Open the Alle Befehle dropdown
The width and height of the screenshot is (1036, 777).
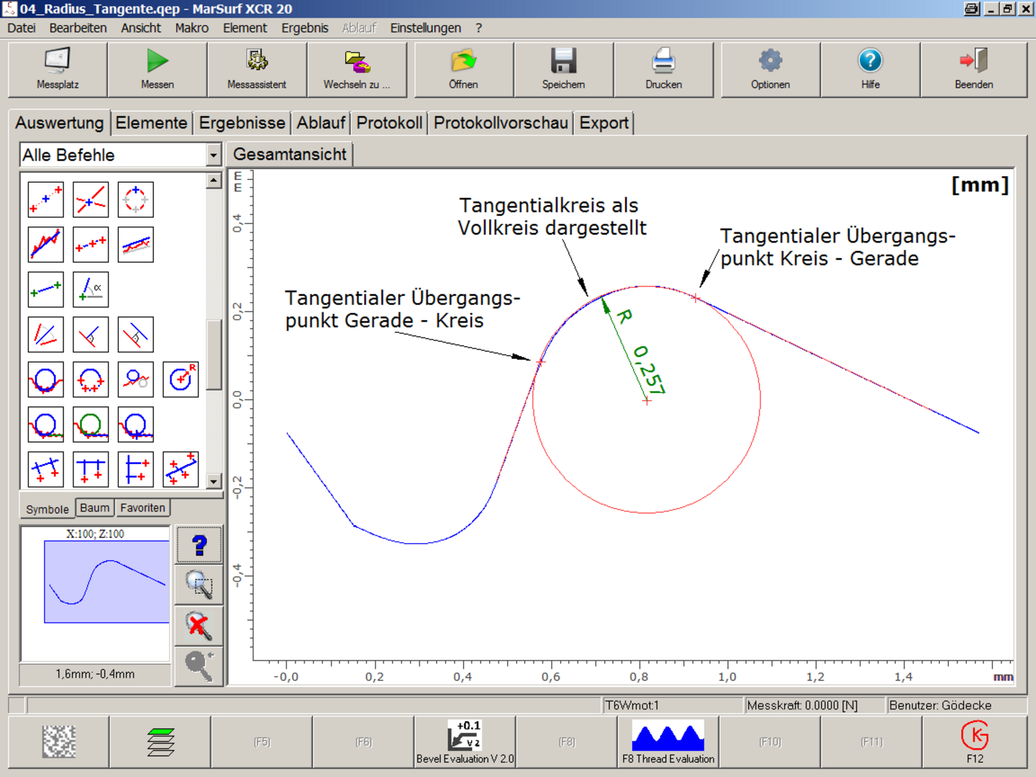point(213,155)
